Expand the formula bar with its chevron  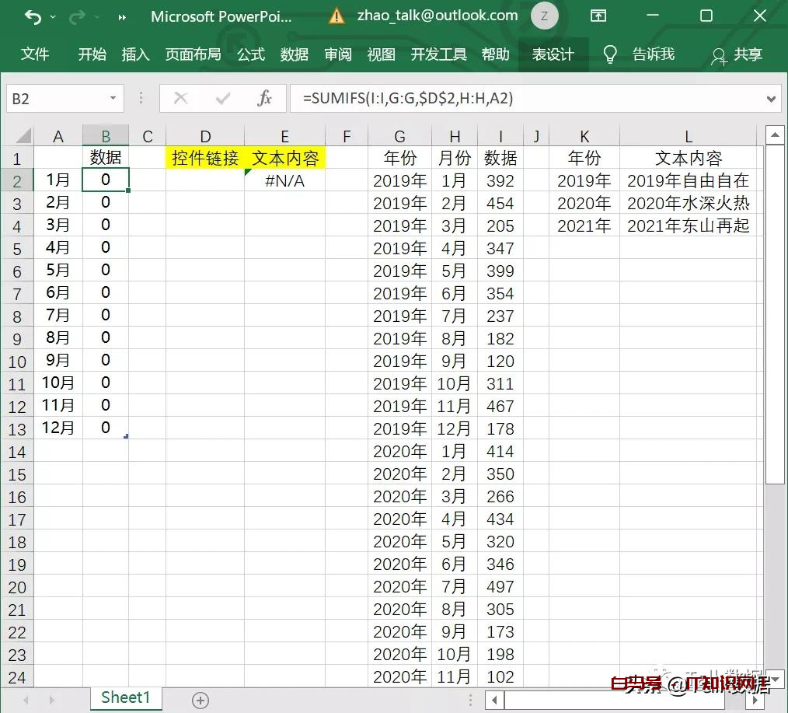point(771,99)
